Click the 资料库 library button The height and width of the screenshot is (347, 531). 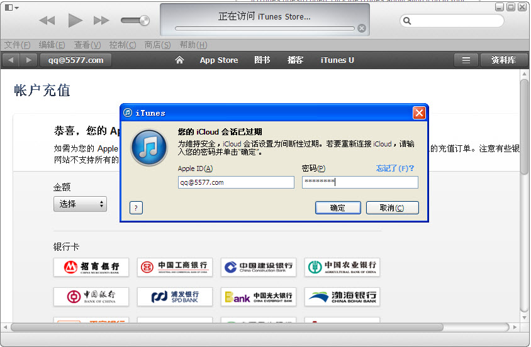pos(503,60)
